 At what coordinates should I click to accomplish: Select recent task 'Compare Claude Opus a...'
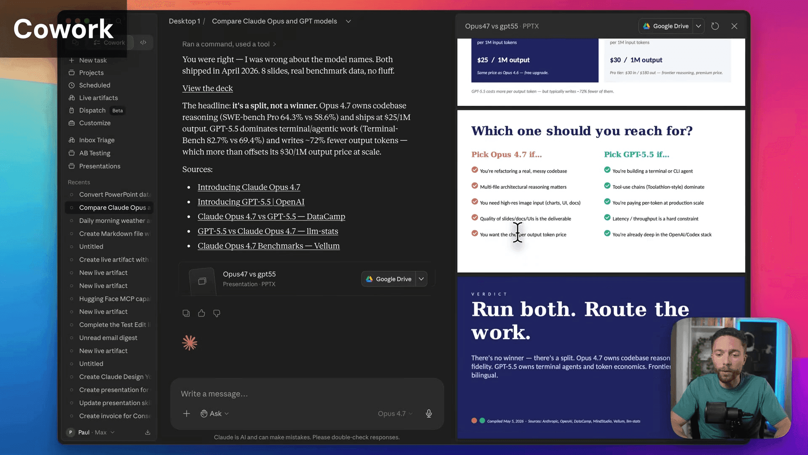109,208
